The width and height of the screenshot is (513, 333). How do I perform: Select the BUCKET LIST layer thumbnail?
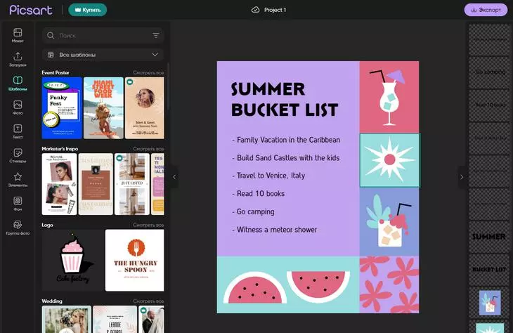[x=490, y=269]
